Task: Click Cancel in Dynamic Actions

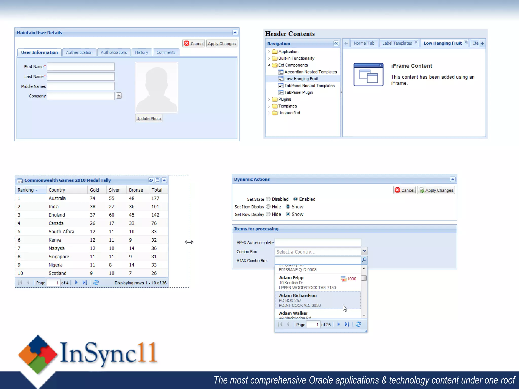Action: click(404, 190)
